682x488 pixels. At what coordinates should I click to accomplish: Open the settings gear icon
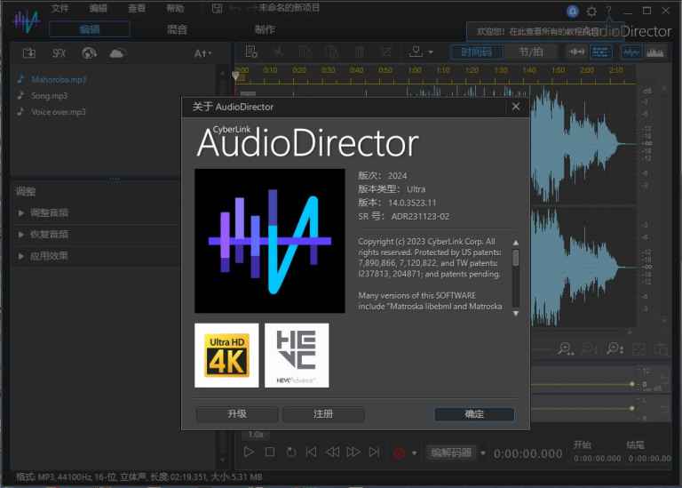point(591,11)
